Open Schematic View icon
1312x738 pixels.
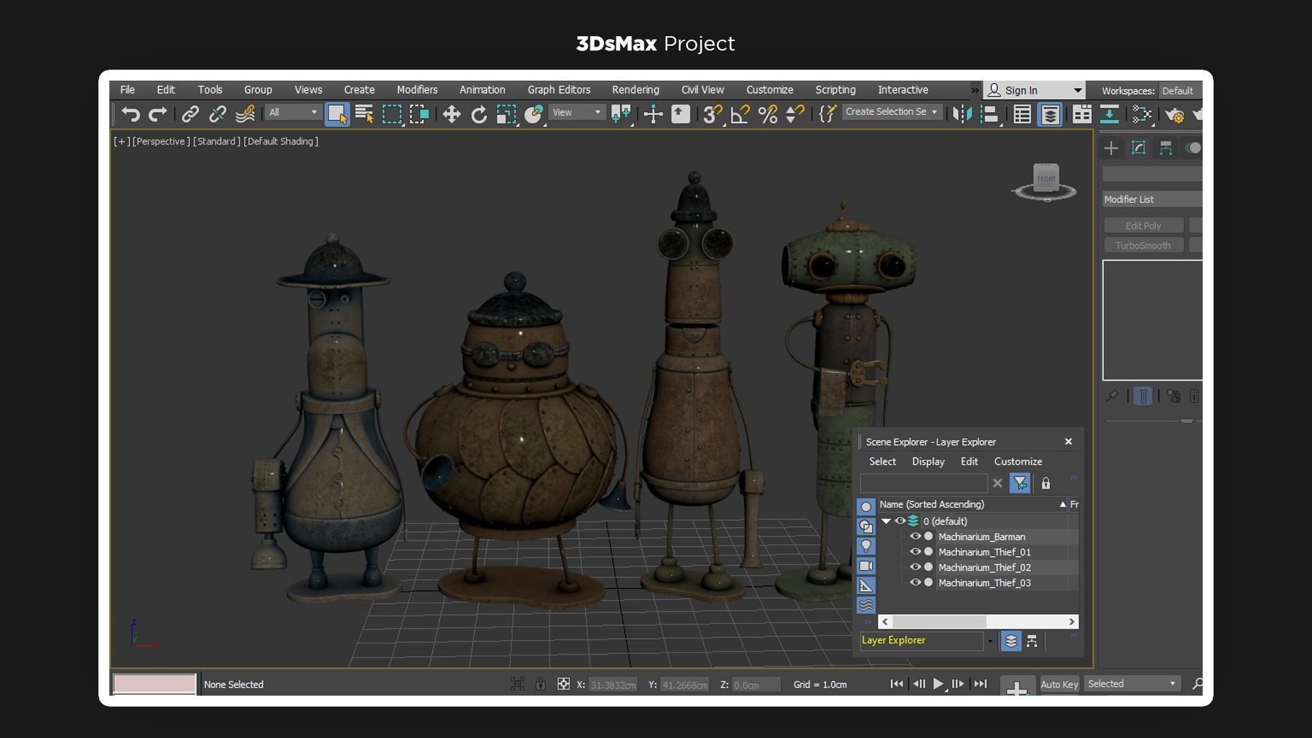1141,114
